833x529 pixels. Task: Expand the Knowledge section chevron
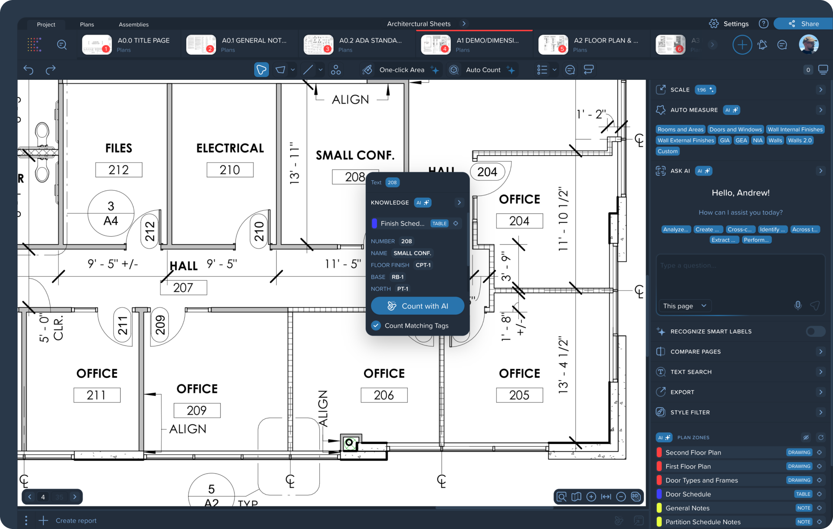[x=459, y=202]
